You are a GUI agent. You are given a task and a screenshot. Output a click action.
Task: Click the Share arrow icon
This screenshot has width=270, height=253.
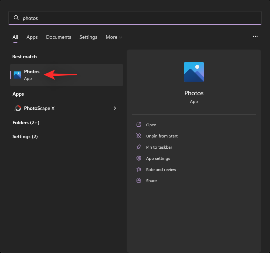point(139,180)
